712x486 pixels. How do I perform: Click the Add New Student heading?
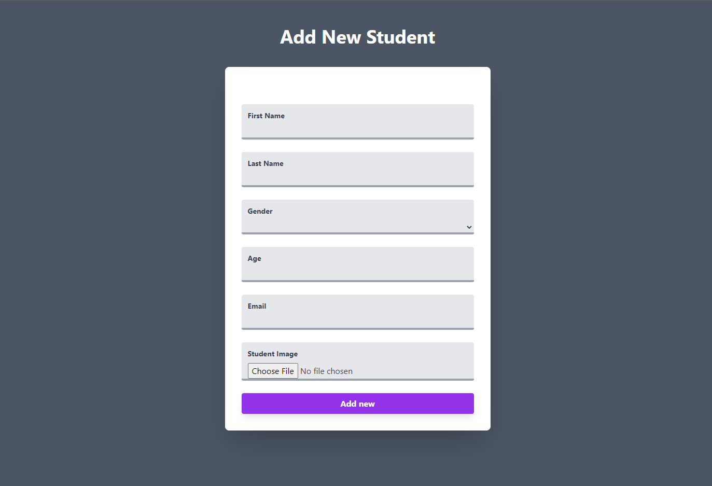click(x=357, y=37)
